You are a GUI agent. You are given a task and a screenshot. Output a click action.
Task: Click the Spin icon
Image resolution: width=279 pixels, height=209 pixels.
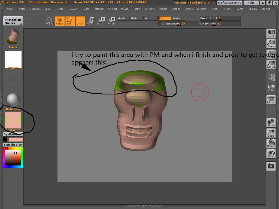271,154
